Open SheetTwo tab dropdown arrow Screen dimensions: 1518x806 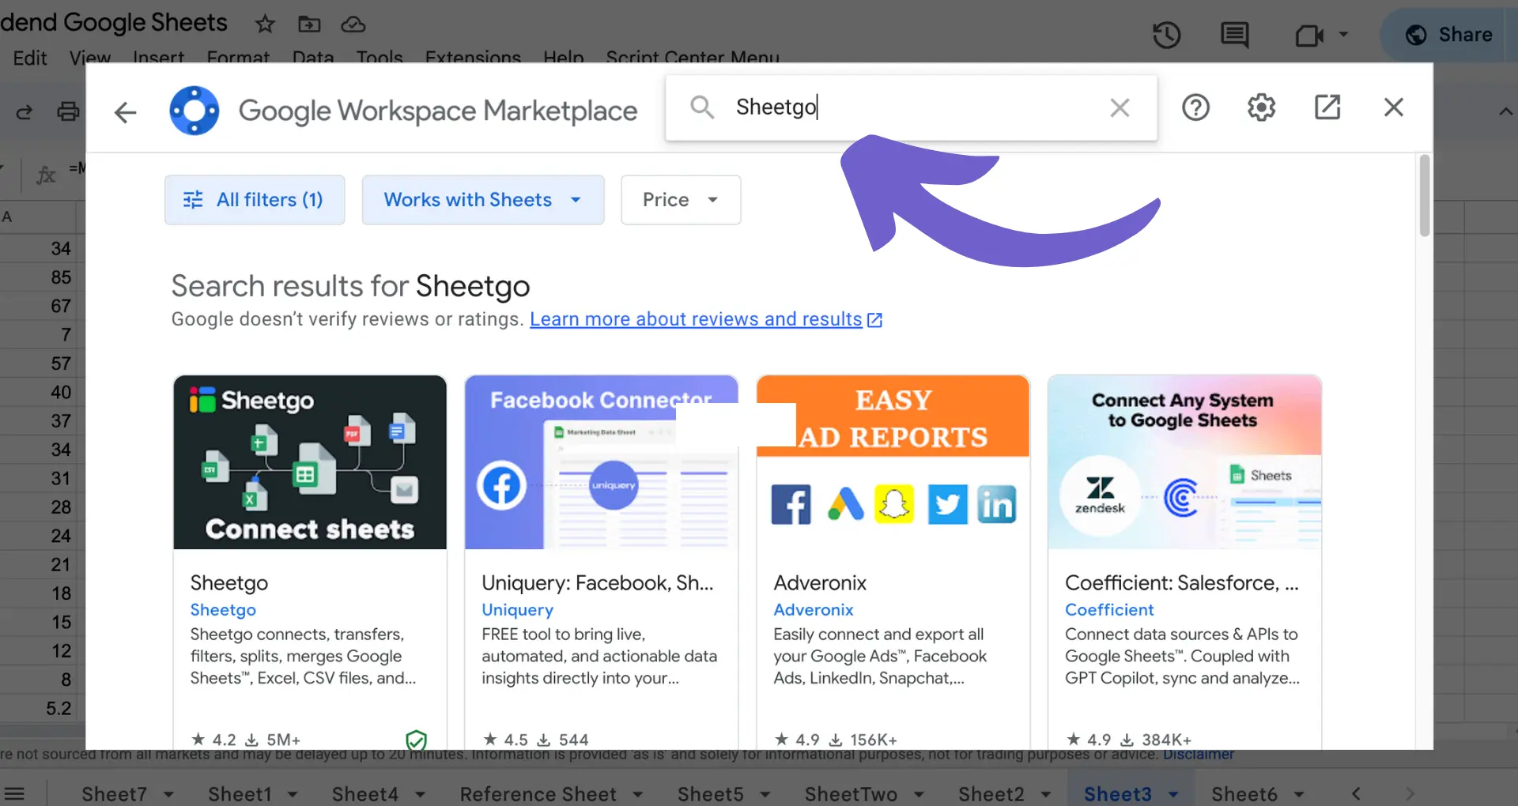(x=919, y=793)
